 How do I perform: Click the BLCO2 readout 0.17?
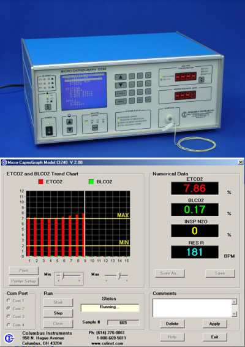click(195, 209)
